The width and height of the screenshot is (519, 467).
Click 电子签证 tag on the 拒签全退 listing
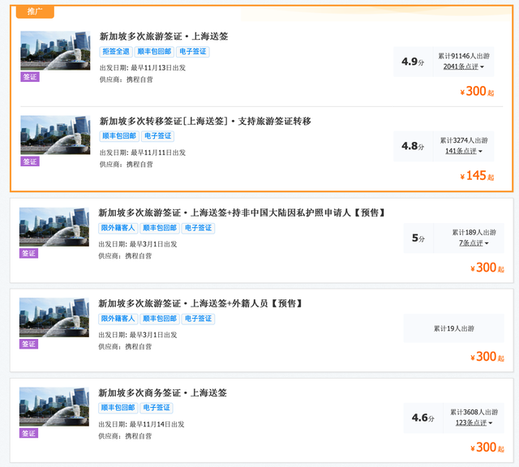[193, 52]
